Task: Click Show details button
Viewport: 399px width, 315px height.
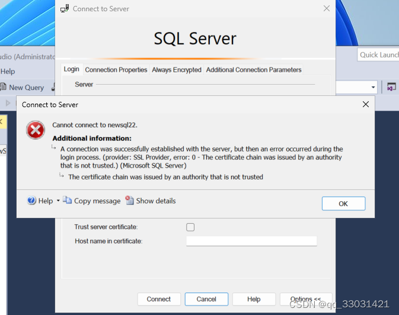Action: click(151, 201)
